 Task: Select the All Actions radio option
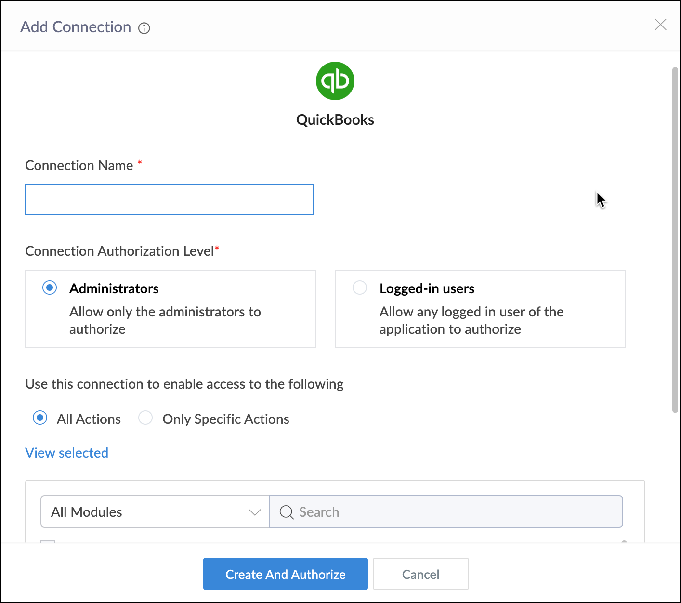pos(40,418)
